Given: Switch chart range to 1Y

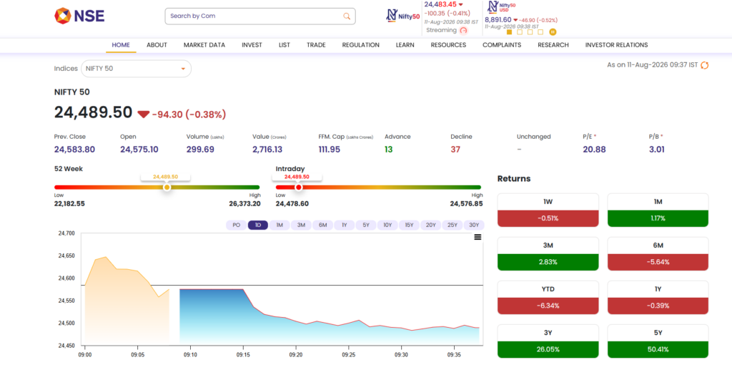Looking at the screenshot, I should tap(344, 225).
